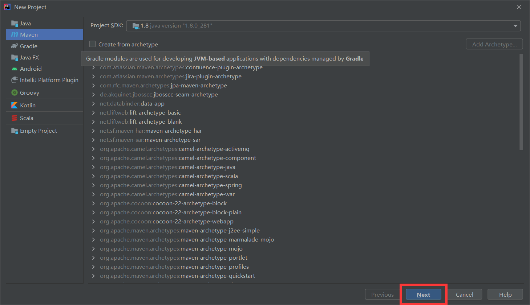Expand jpa-maven-archetype chevron
Screen dimensions: 530x305
93,86
